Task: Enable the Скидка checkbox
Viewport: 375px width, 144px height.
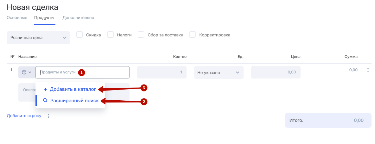Action: 80,35
